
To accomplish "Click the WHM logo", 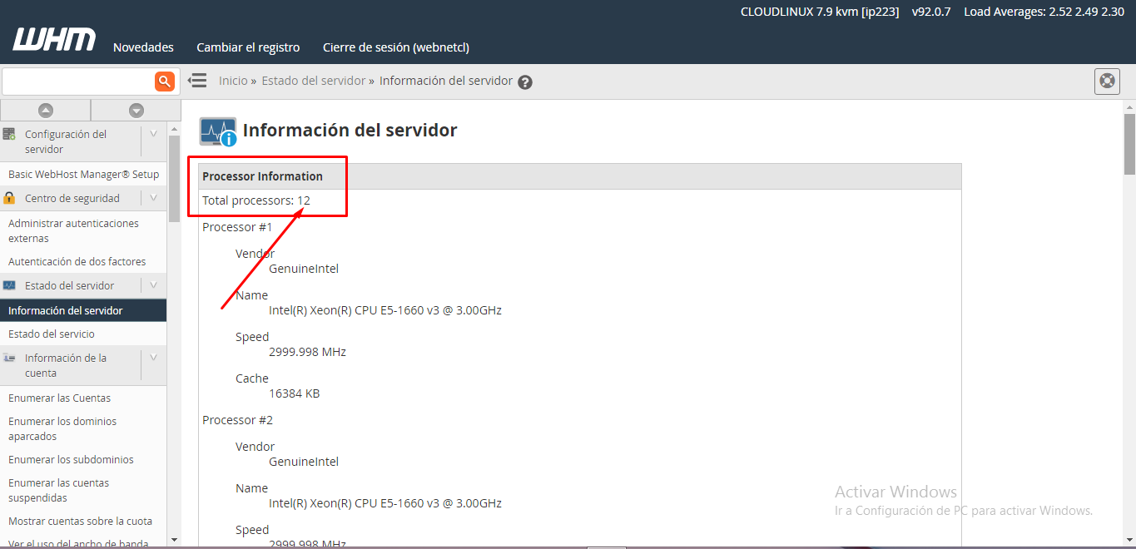I will [x=54, y=39].
